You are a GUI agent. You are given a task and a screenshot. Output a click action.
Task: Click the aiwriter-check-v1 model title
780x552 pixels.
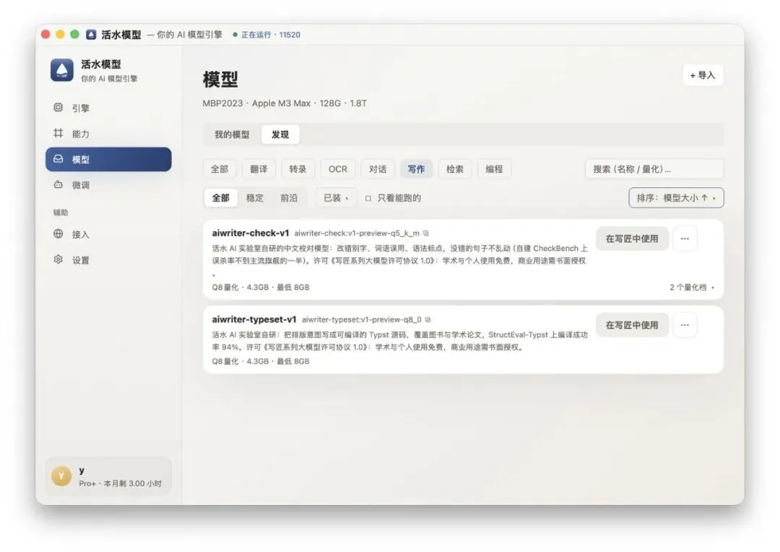point(250,233)
